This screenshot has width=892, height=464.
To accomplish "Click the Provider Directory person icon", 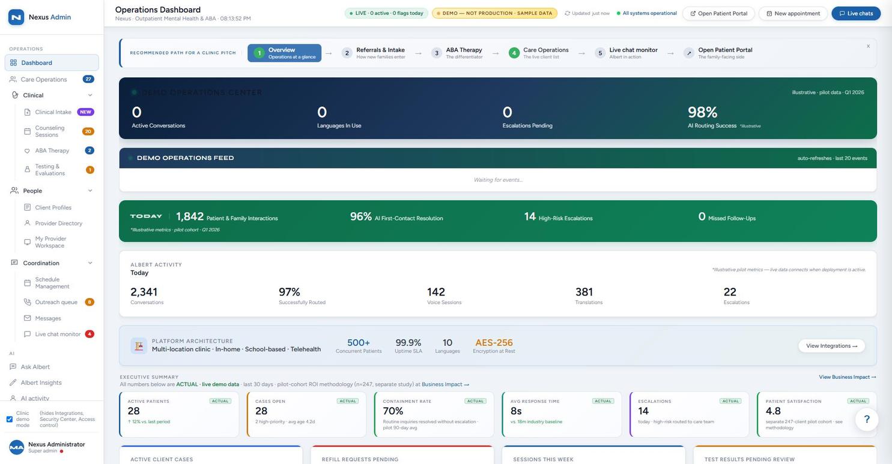I will (27, 223).
